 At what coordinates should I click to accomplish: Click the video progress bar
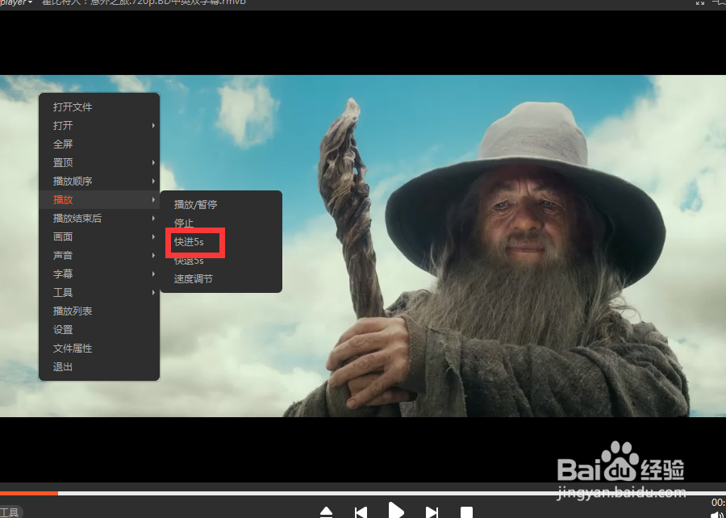click(363, 493)
